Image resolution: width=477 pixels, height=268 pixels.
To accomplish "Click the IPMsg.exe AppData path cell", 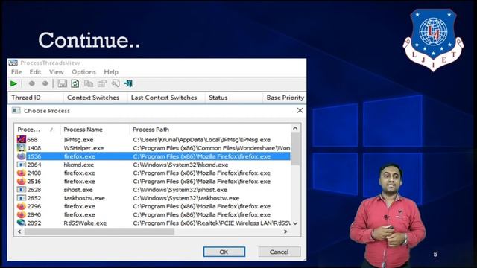I will (x=202, y=140).
